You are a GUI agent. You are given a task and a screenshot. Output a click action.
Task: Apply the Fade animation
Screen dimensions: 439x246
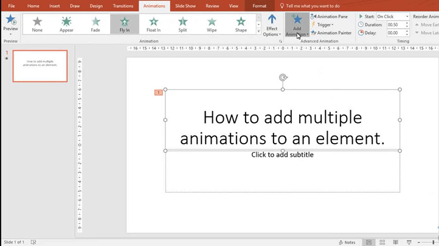95,24
